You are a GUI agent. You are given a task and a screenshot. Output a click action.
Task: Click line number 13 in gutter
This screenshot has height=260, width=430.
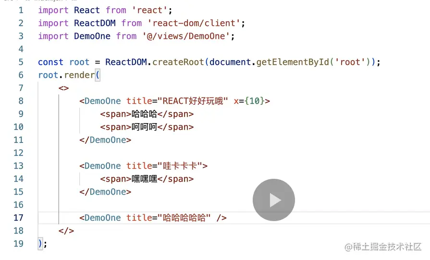[x=18, y=166]
